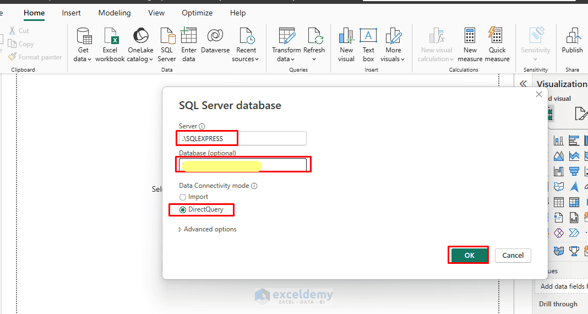
Task: Add a Text box
Action: [x=368, y=45]
